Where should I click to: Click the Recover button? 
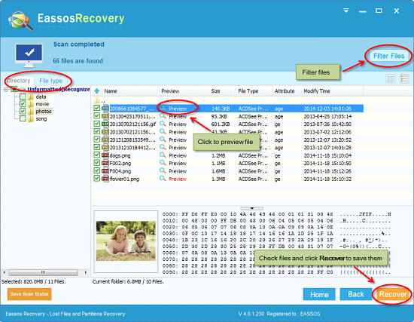click(x=393, y=294)
